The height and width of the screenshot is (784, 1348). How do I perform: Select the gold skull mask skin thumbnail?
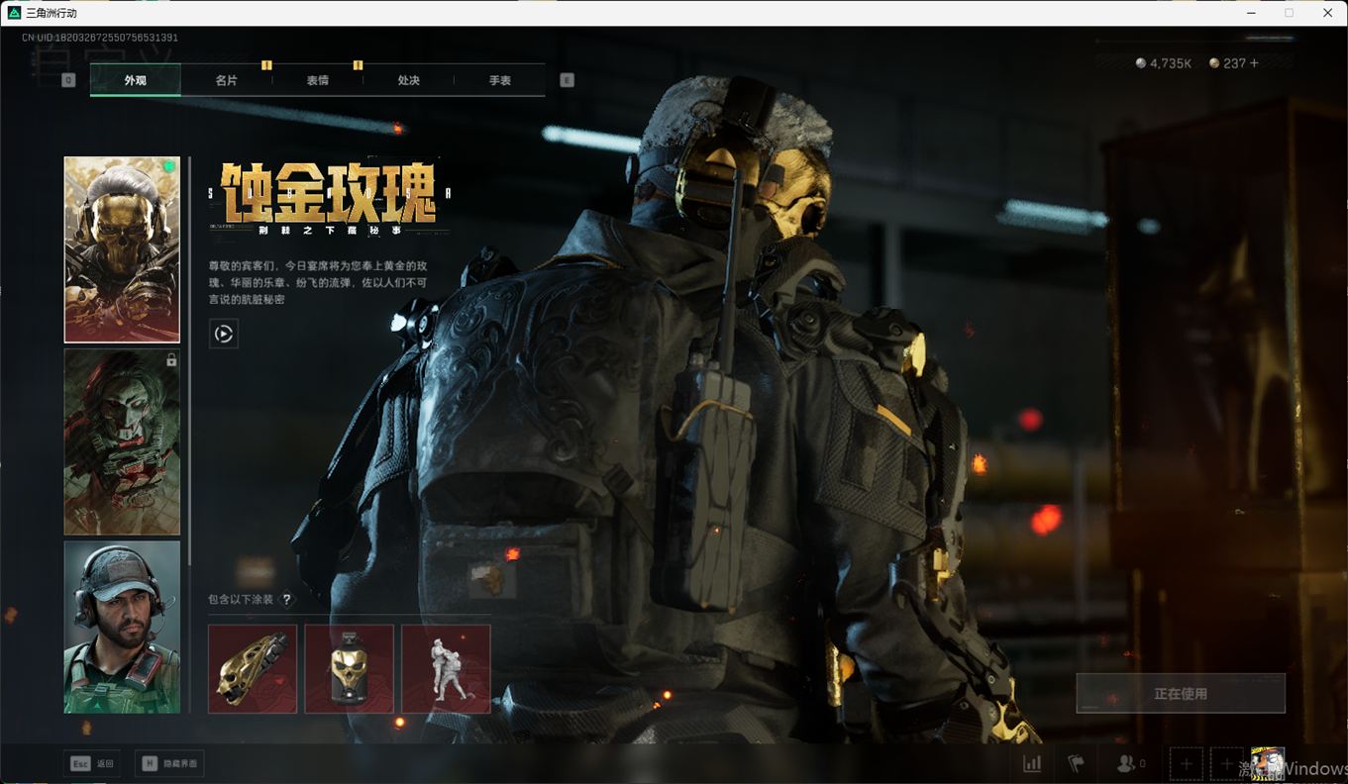tap(122, 249)
